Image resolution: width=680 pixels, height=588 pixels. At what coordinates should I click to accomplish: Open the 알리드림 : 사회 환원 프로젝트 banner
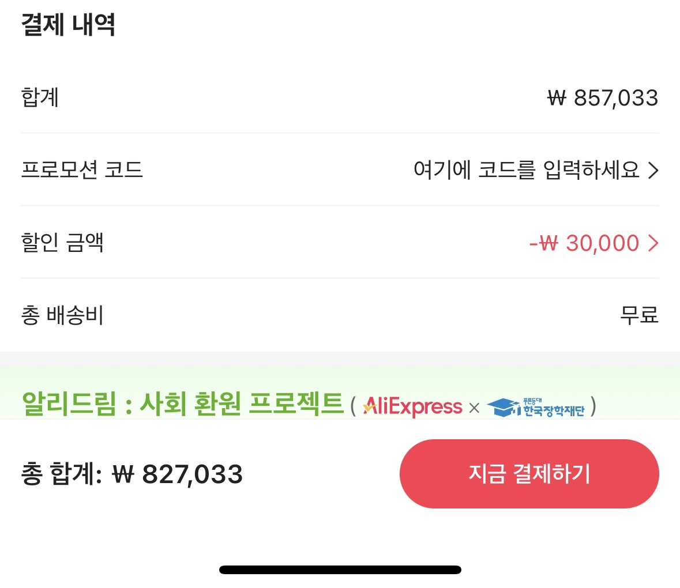[x=182, y=404]
